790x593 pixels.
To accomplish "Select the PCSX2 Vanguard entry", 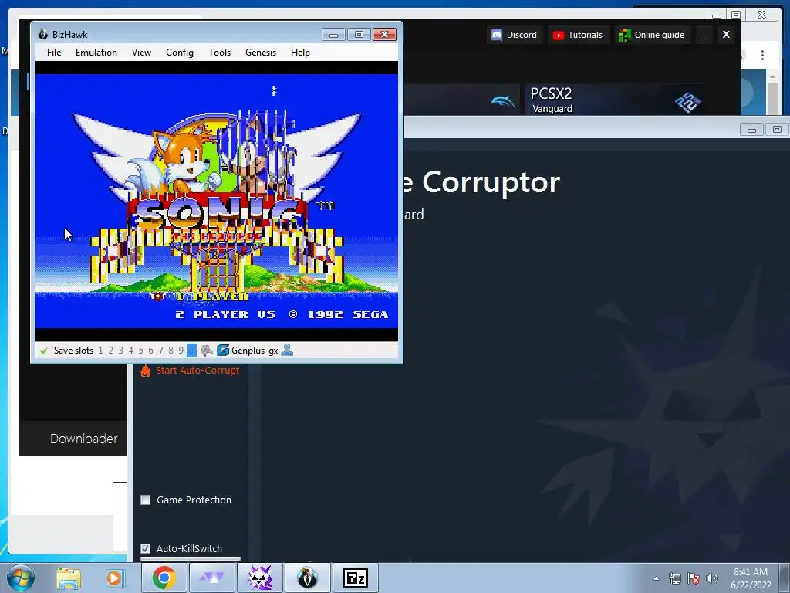I will click(614, 100).
